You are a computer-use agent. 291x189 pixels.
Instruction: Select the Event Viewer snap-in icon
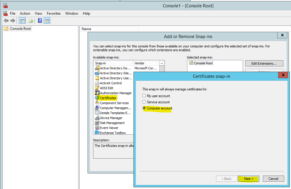tap(97, 128)
